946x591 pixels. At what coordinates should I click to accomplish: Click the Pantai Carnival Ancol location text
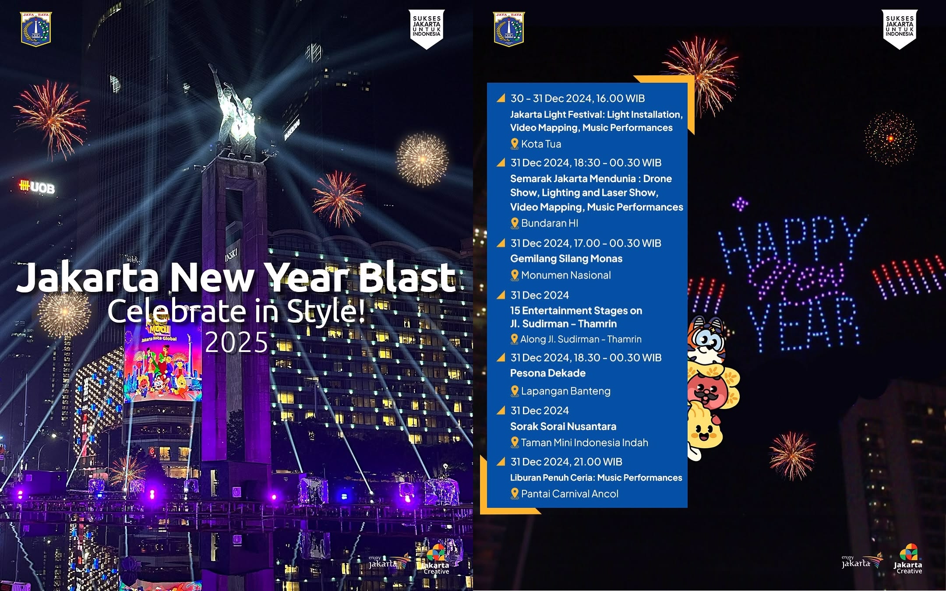click(570, 493)
